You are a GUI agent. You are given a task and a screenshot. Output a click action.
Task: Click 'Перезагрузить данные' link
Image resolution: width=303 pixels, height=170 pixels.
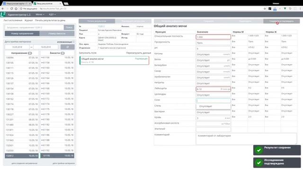tap(138, 53)
